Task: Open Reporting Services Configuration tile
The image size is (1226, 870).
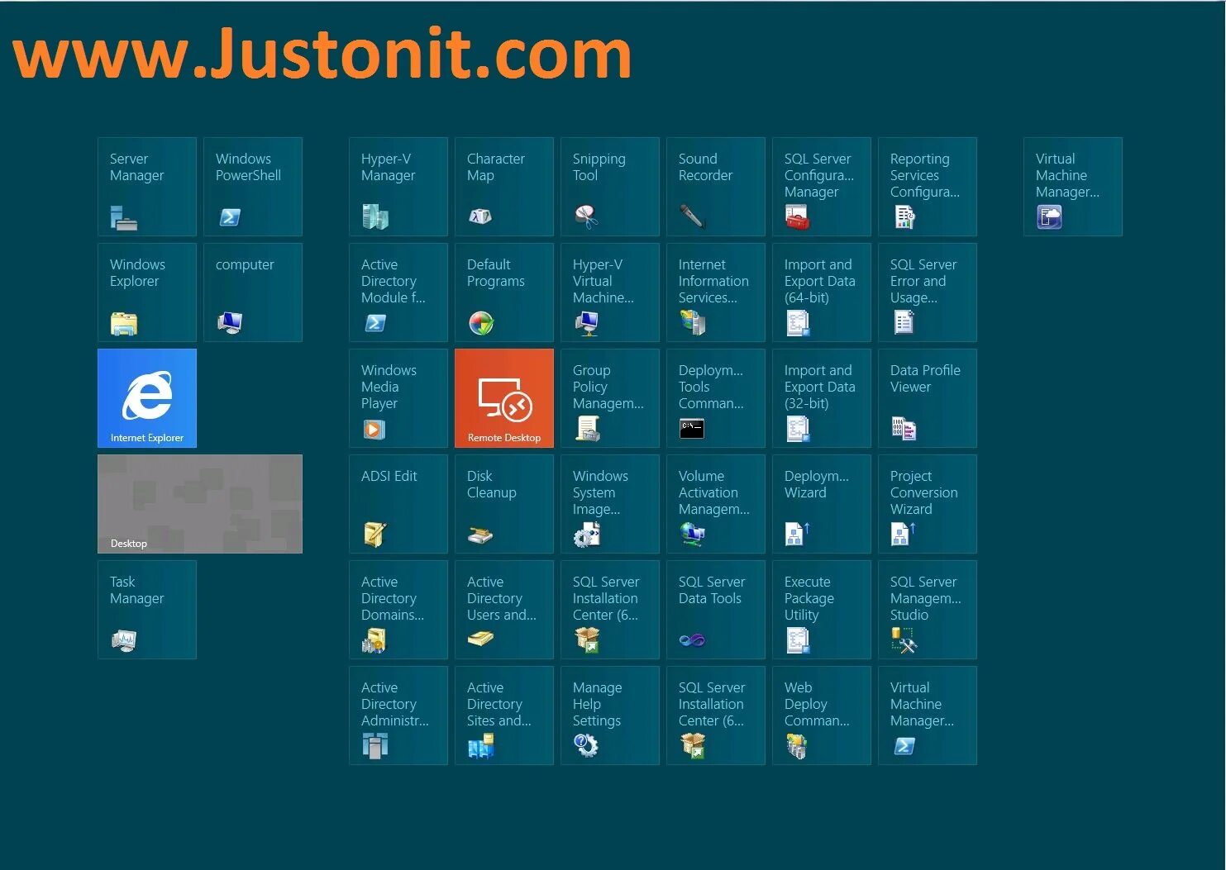Action: (x=928, y=187)
